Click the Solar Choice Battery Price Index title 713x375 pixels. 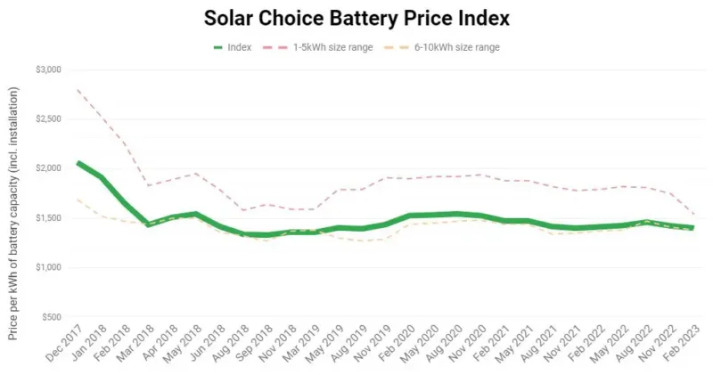point(356,18)
